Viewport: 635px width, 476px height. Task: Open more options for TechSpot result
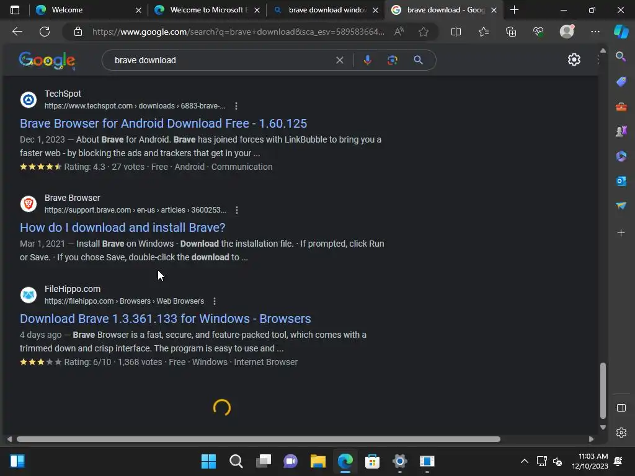click(x=236, y=106)
